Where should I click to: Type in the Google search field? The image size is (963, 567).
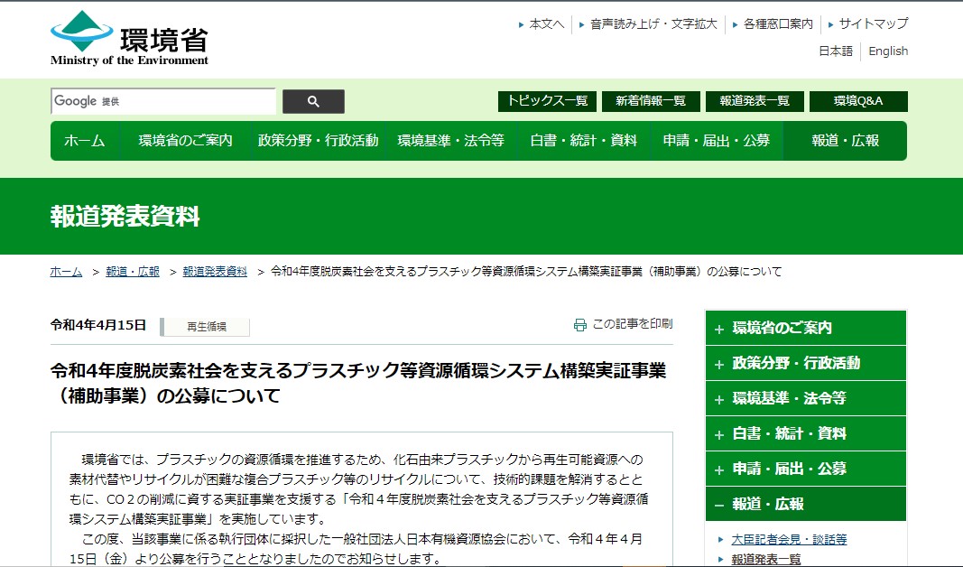[x=163, y=101]
